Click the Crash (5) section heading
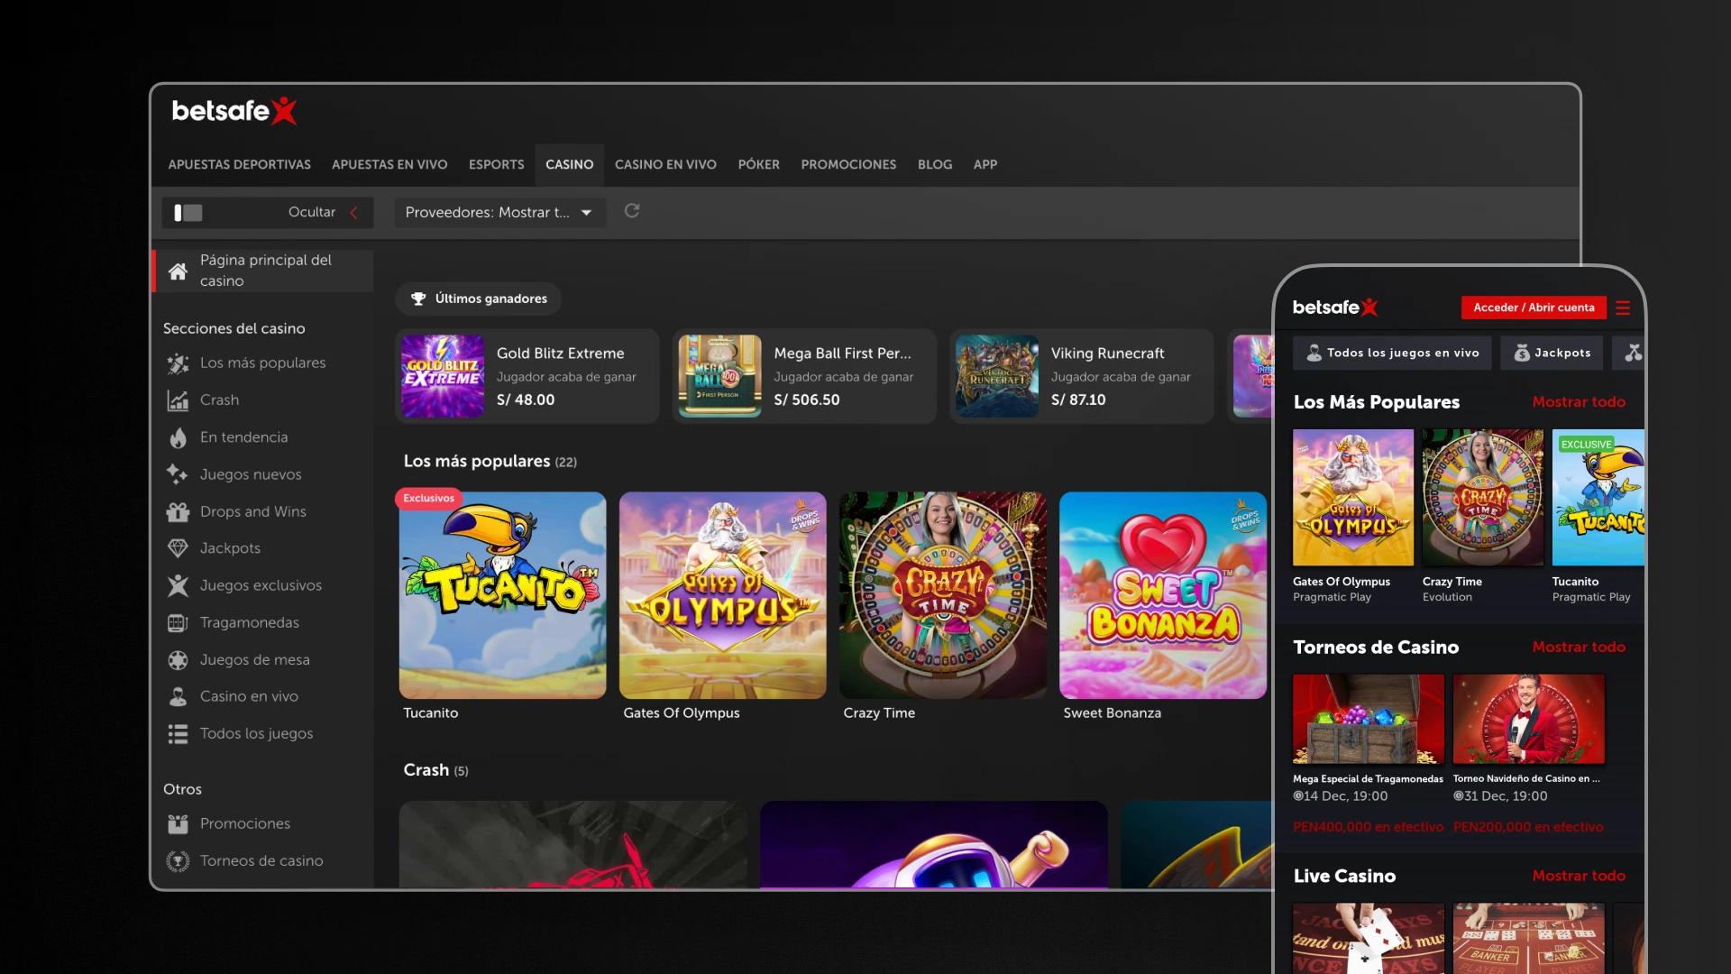This screenshot has width=1731, height=974. tap(435, 770)
